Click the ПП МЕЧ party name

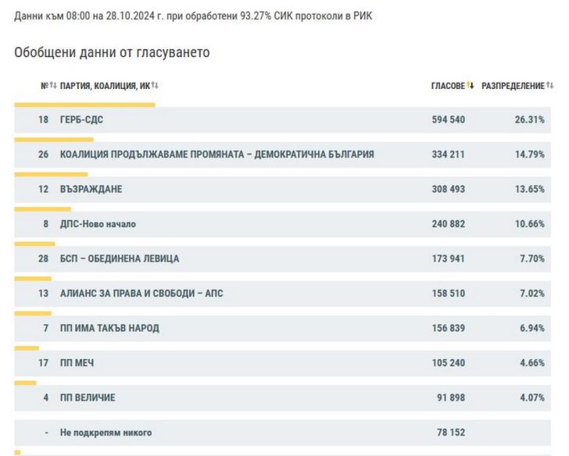[x=77, y=363]
